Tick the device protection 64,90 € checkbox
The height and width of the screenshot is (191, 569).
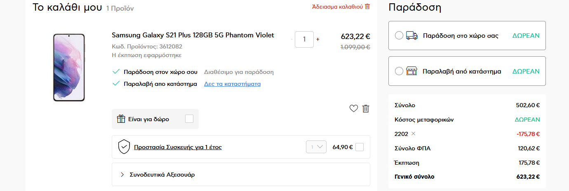(x=360, y=147)
